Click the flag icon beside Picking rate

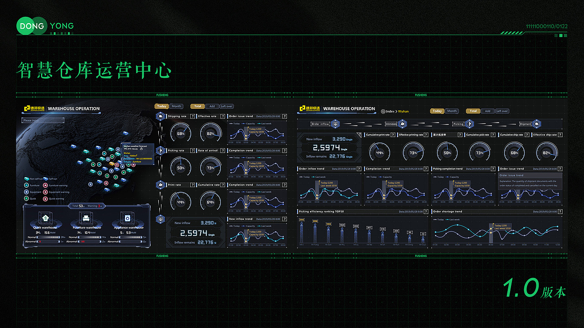tap(161, 150)
